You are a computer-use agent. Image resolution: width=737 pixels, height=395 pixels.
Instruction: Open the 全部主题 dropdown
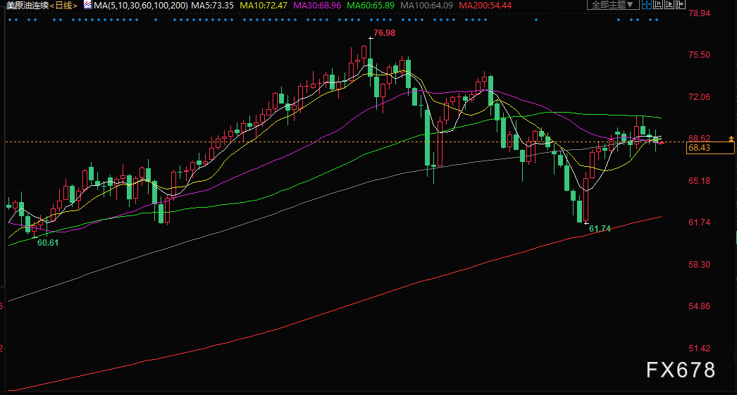(x=612, y=5)
